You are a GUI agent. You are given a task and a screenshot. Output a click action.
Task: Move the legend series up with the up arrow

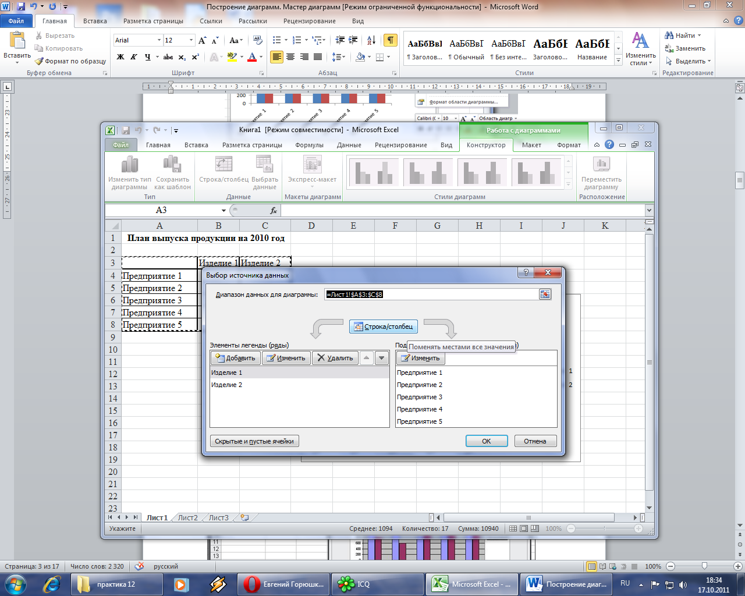click(366, 358)
